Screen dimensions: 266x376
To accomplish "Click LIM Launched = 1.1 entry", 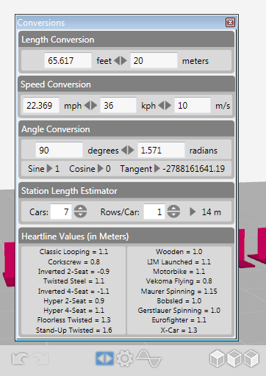I will pos(179,261).
